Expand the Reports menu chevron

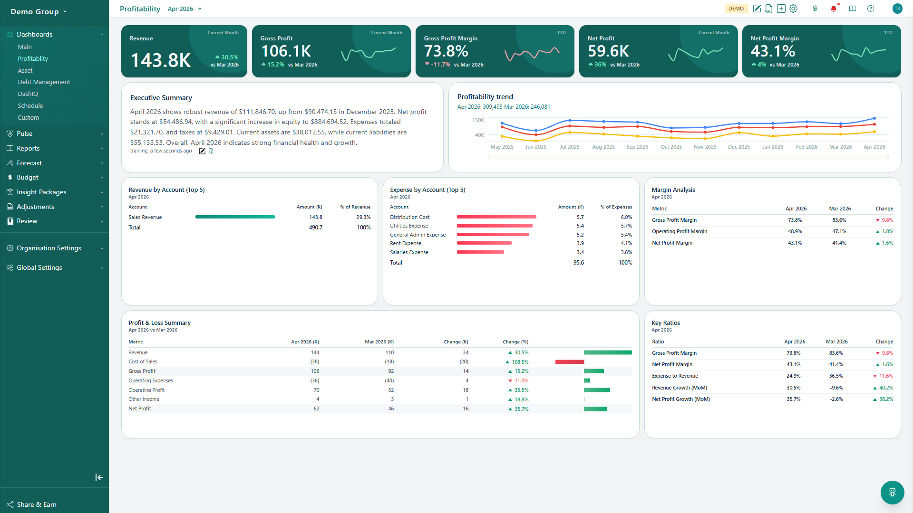click(102, 148)
